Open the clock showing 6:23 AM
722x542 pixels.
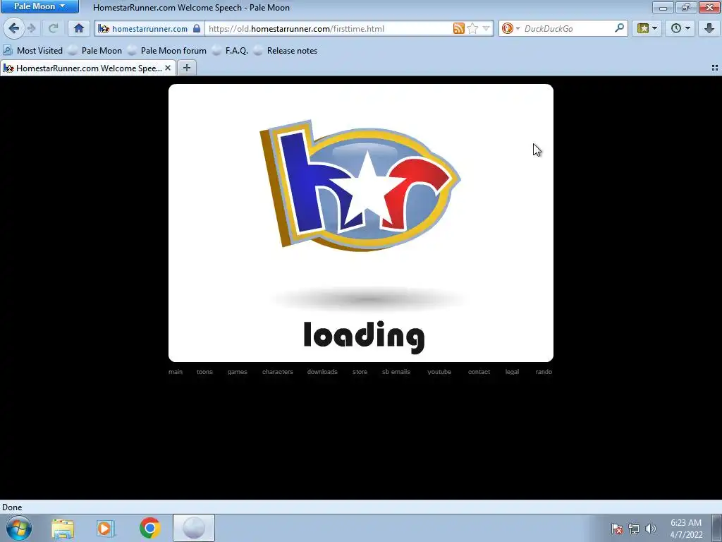click(x=686, y=529)
